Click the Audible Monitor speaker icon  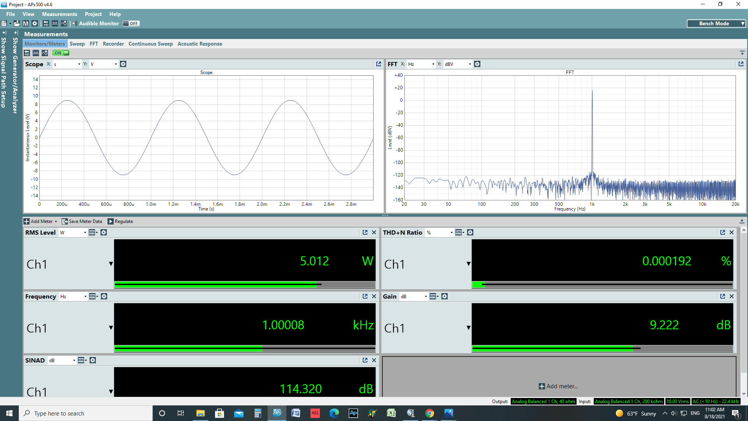[x=74, y=23]
